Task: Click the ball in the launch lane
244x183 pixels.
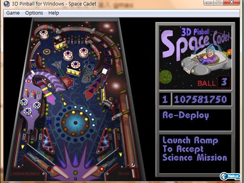Action: click(133, 165)
